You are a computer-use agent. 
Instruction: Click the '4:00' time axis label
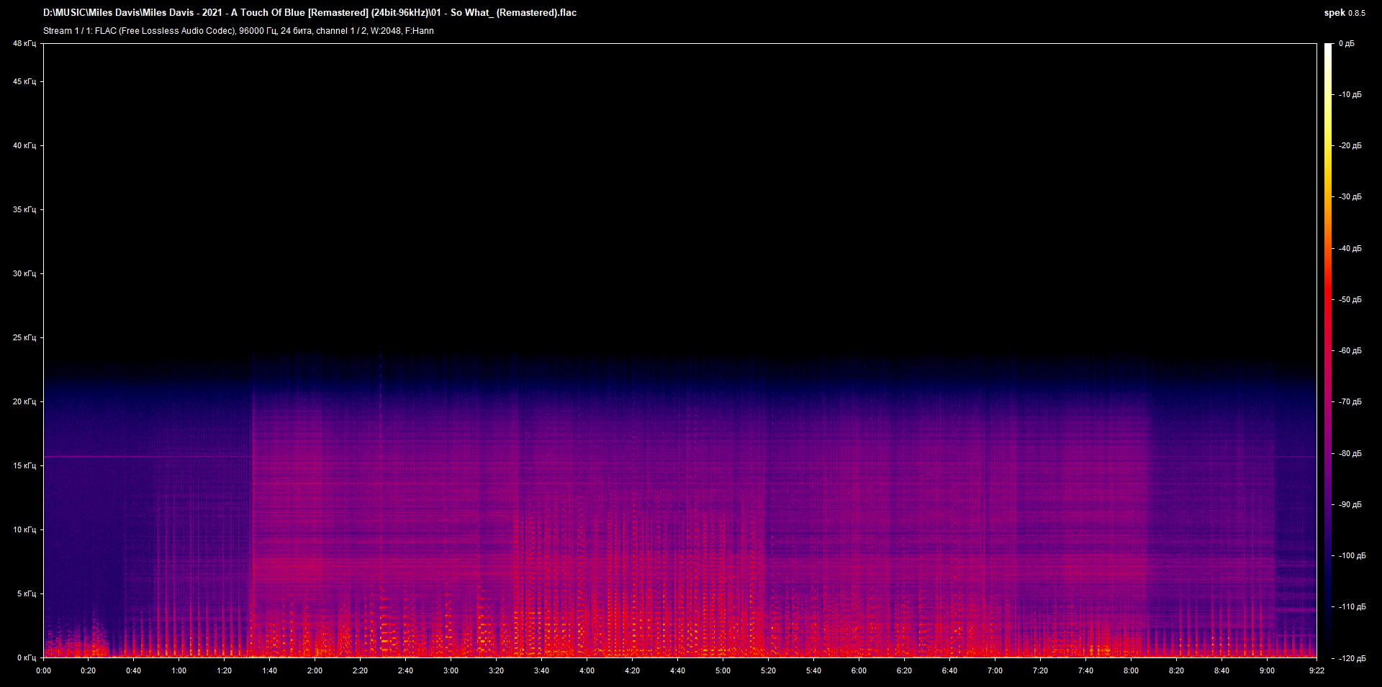click(587, 671)
